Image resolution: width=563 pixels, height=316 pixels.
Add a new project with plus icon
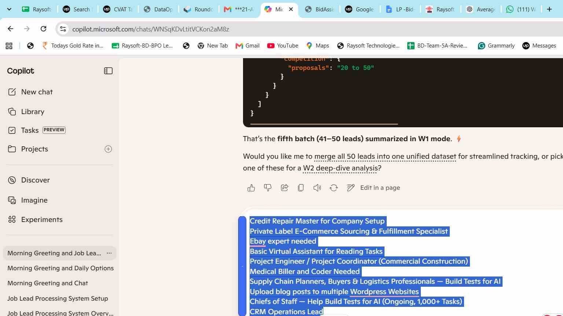tap(108, 149)
